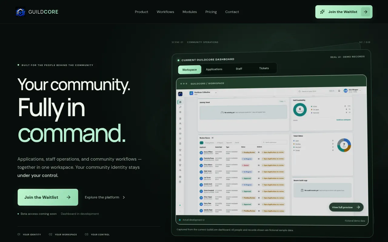Click the eye icon in Grace Campbell's row
This screenshot has width=388, height=242.
(x=259, y=191)
